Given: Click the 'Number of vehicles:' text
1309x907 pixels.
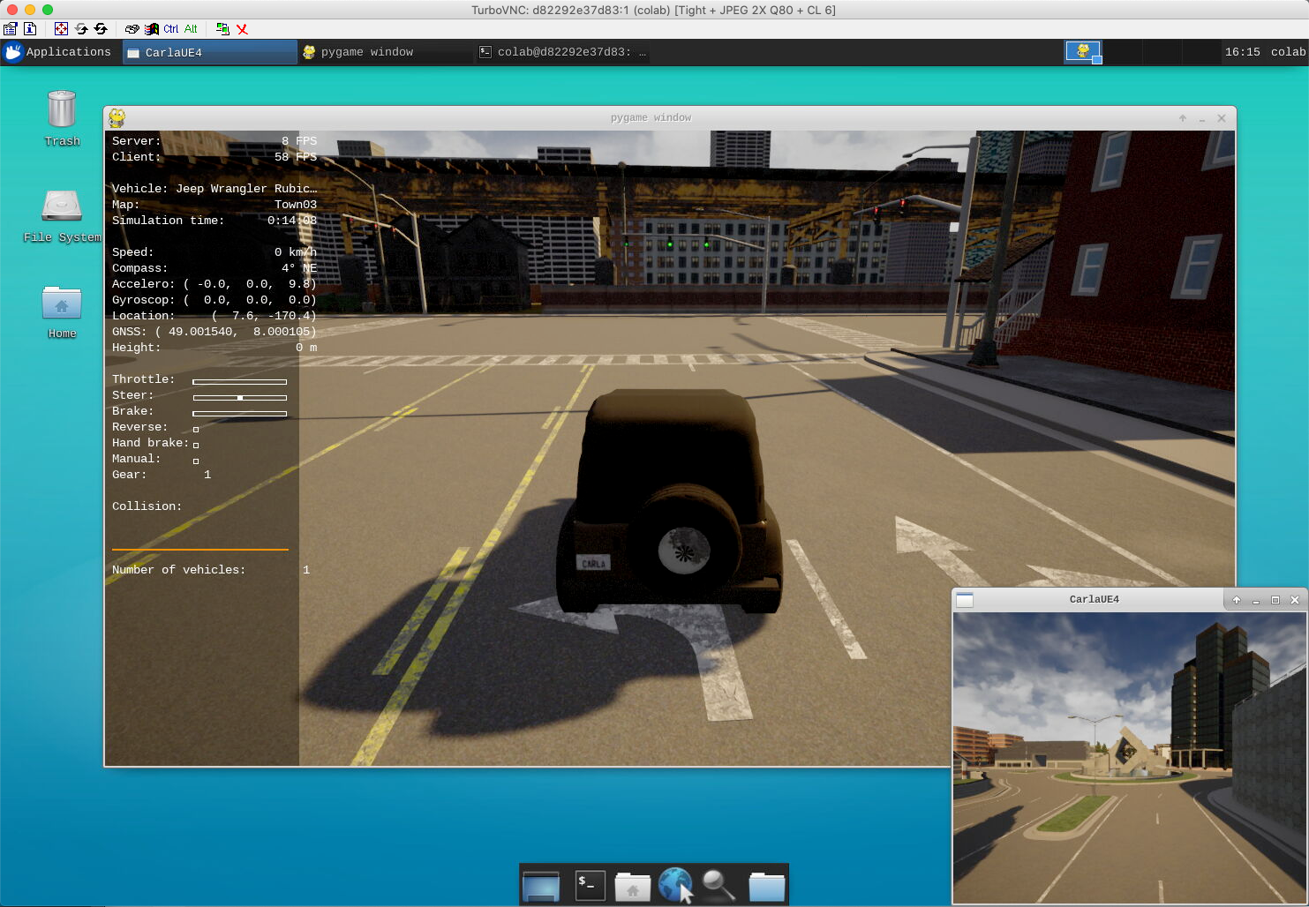Looking at the screenshot, I should click(x=178, y=569).
